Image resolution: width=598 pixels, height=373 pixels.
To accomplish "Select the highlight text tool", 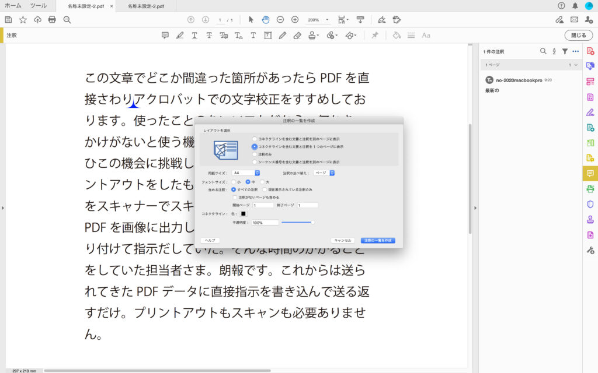I will [x=180, y=36].
